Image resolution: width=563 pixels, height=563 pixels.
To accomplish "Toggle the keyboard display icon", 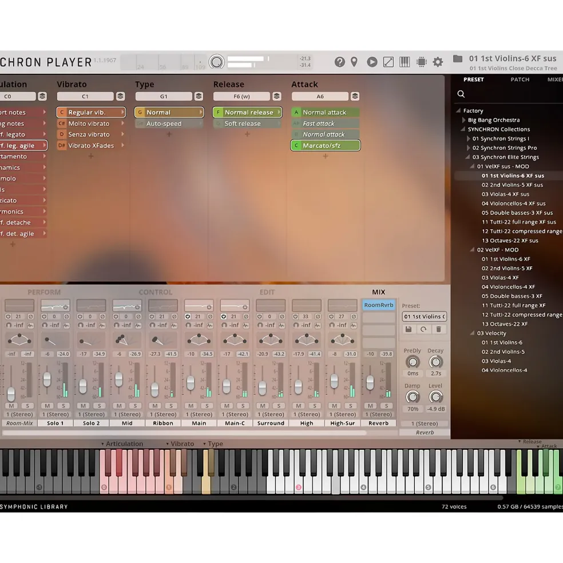I will (x=405, y=62).
